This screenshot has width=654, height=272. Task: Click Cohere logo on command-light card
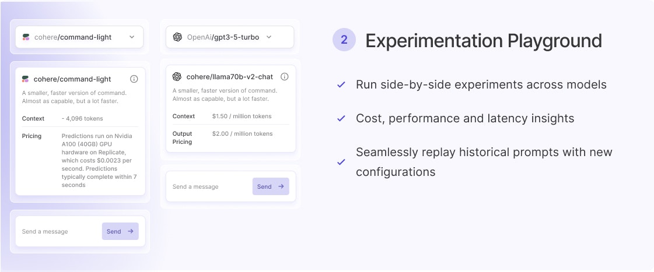pyautogui.click(x=26, y=79)
